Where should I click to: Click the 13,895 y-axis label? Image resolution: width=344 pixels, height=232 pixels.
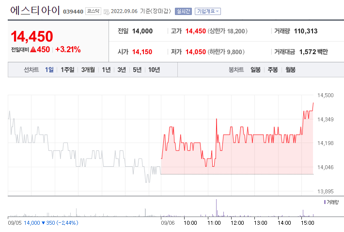[x=326, y=191]
